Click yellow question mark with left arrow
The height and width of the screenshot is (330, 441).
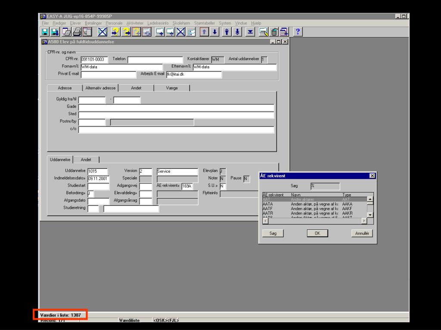[115, 32]
